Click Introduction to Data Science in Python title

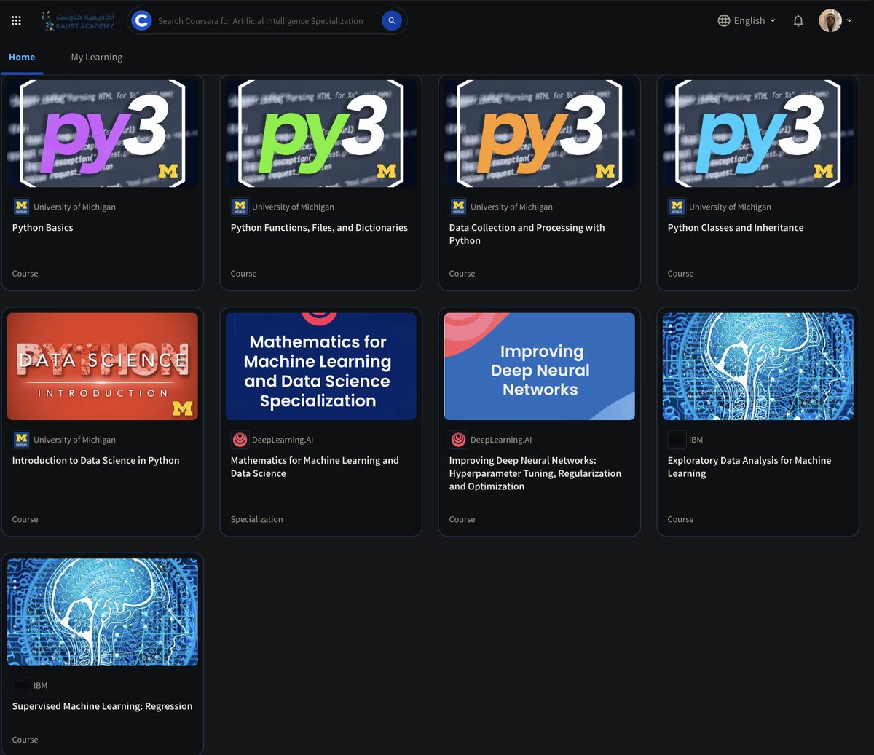(x=95, y=461)
